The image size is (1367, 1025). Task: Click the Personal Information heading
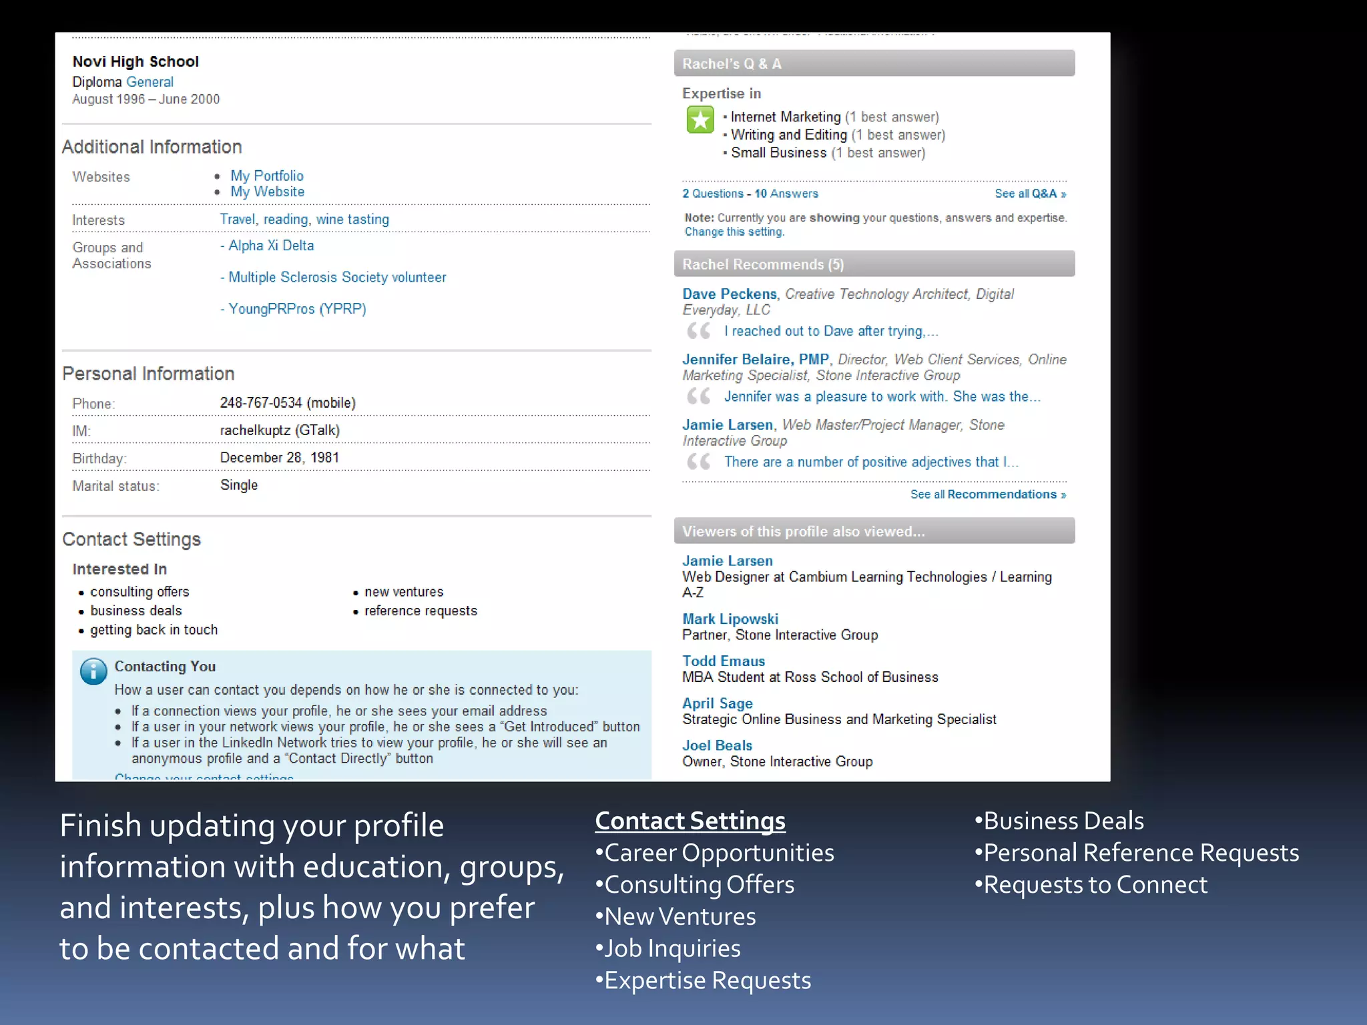tap(148, 374)
